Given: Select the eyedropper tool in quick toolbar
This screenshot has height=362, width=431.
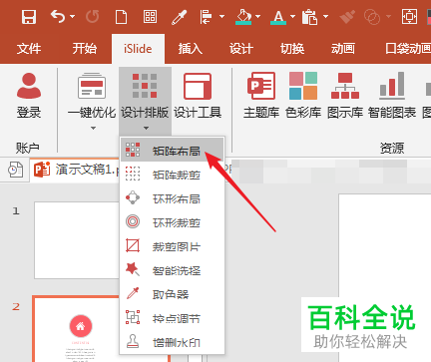Looking at the screenshot, I should (x=179, y=17).
